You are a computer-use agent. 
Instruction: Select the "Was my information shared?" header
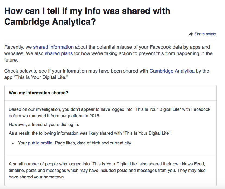point(39,93)
